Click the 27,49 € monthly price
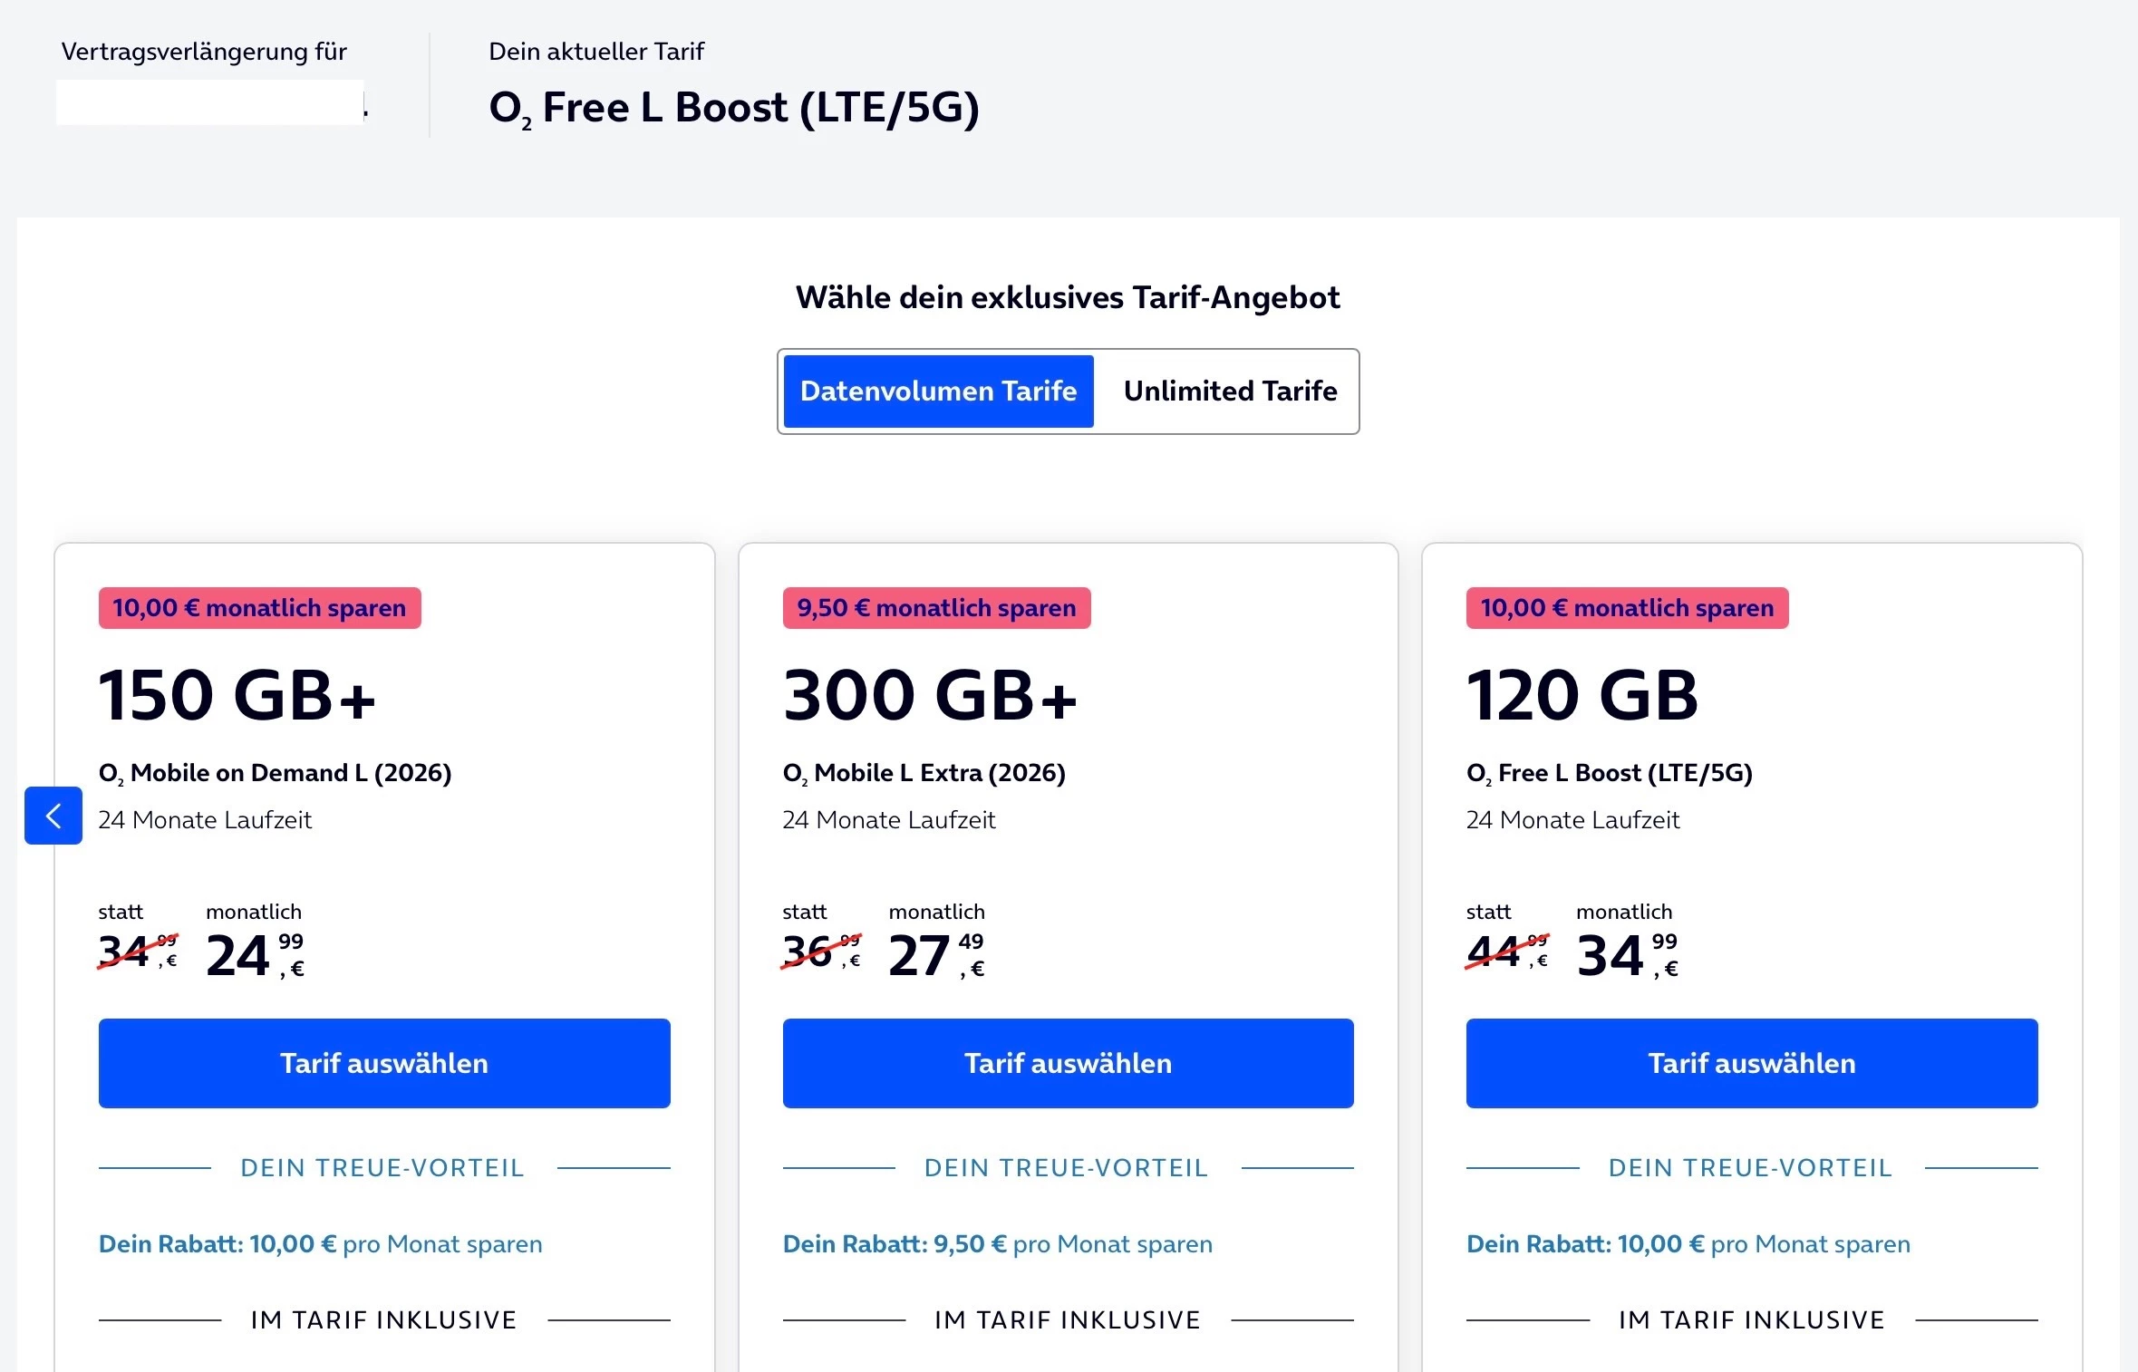 click(x=936, y=955)
